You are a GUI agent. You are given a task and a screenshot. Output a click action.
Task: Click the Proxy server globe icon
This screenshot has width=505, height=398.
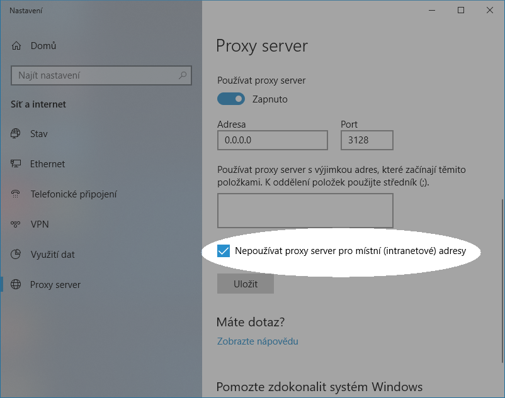click(14, 284)
